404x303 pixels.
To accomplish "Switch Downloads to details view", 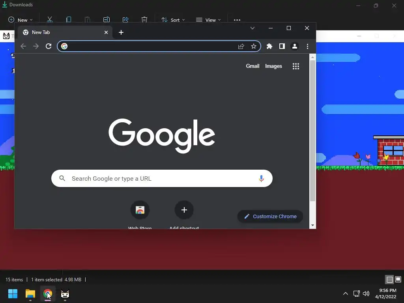I will [389, 279].
